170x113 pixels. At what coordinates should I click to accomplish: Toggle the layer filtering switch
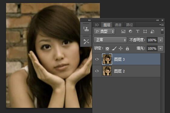[x=162, y=32]
